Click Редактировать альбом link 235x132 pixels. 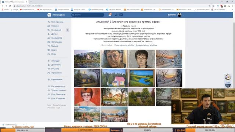click(x=124, y=45)
